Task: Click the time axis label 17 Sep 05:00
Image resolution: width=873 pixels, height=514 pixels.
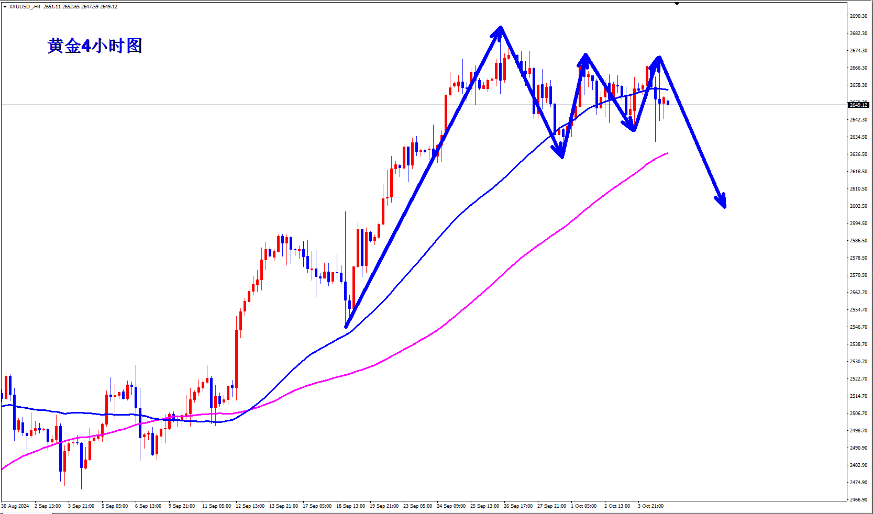Action: coord(317,506)
